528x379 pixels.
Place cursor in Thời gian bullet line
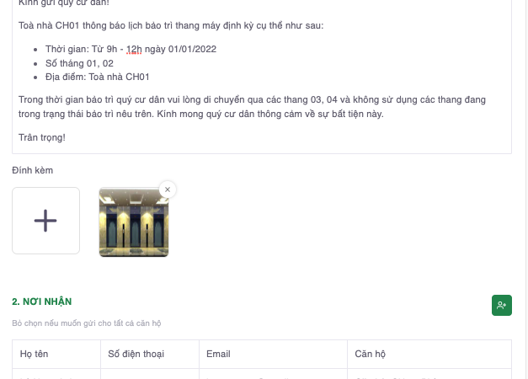(x=131, y=49)
